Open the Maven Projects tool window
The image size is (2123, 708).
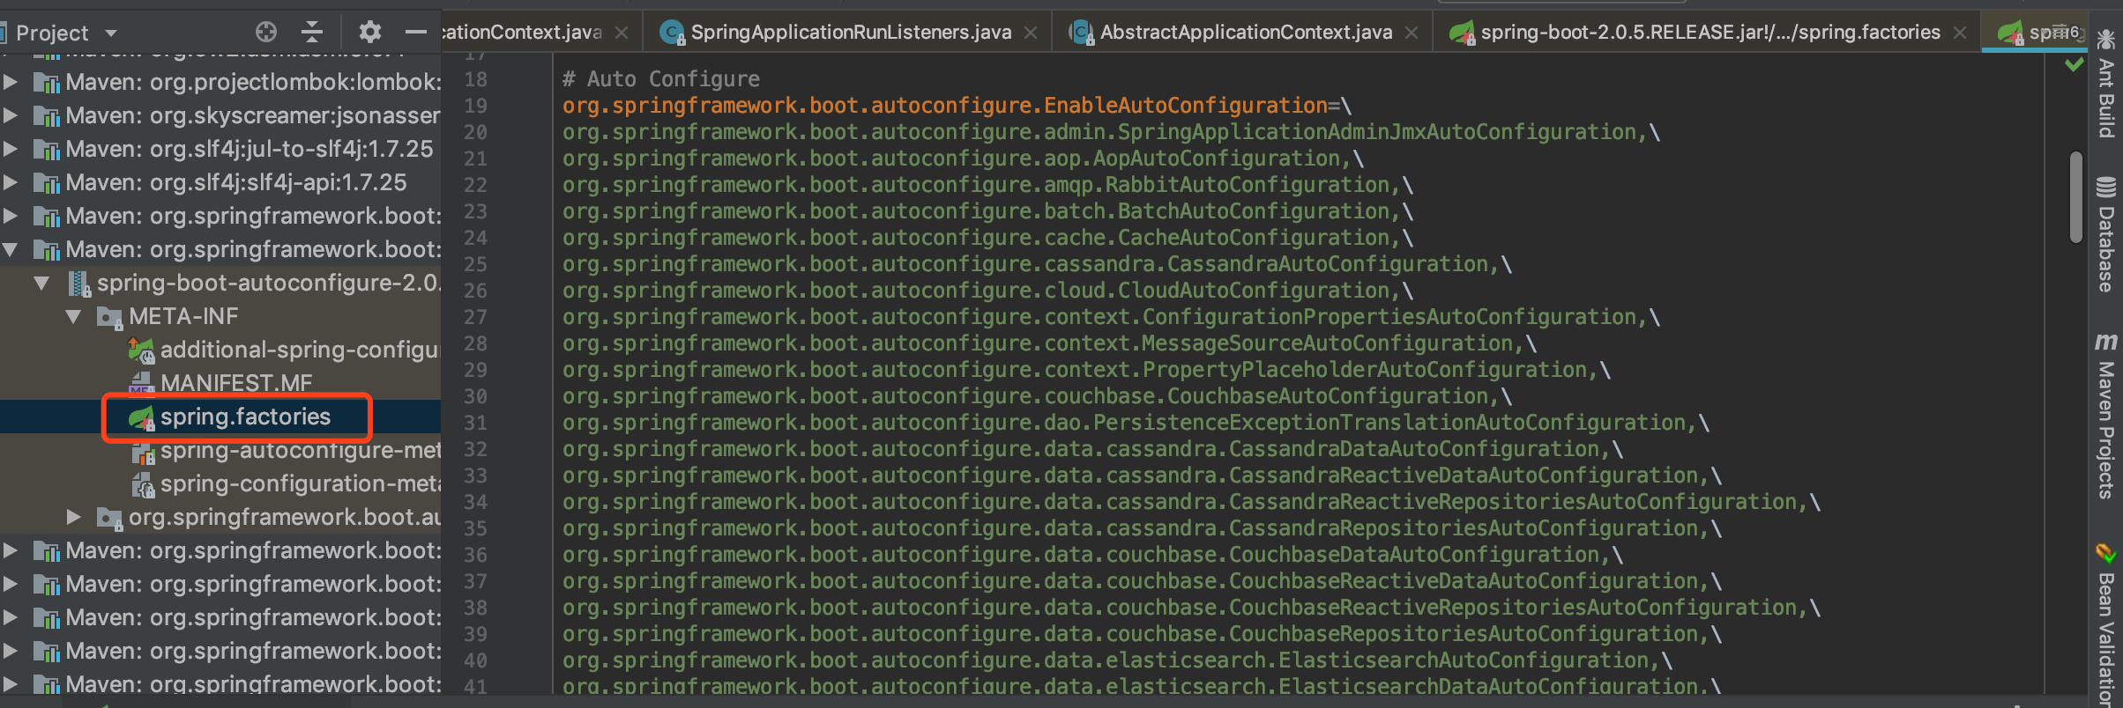point(2106,416)
